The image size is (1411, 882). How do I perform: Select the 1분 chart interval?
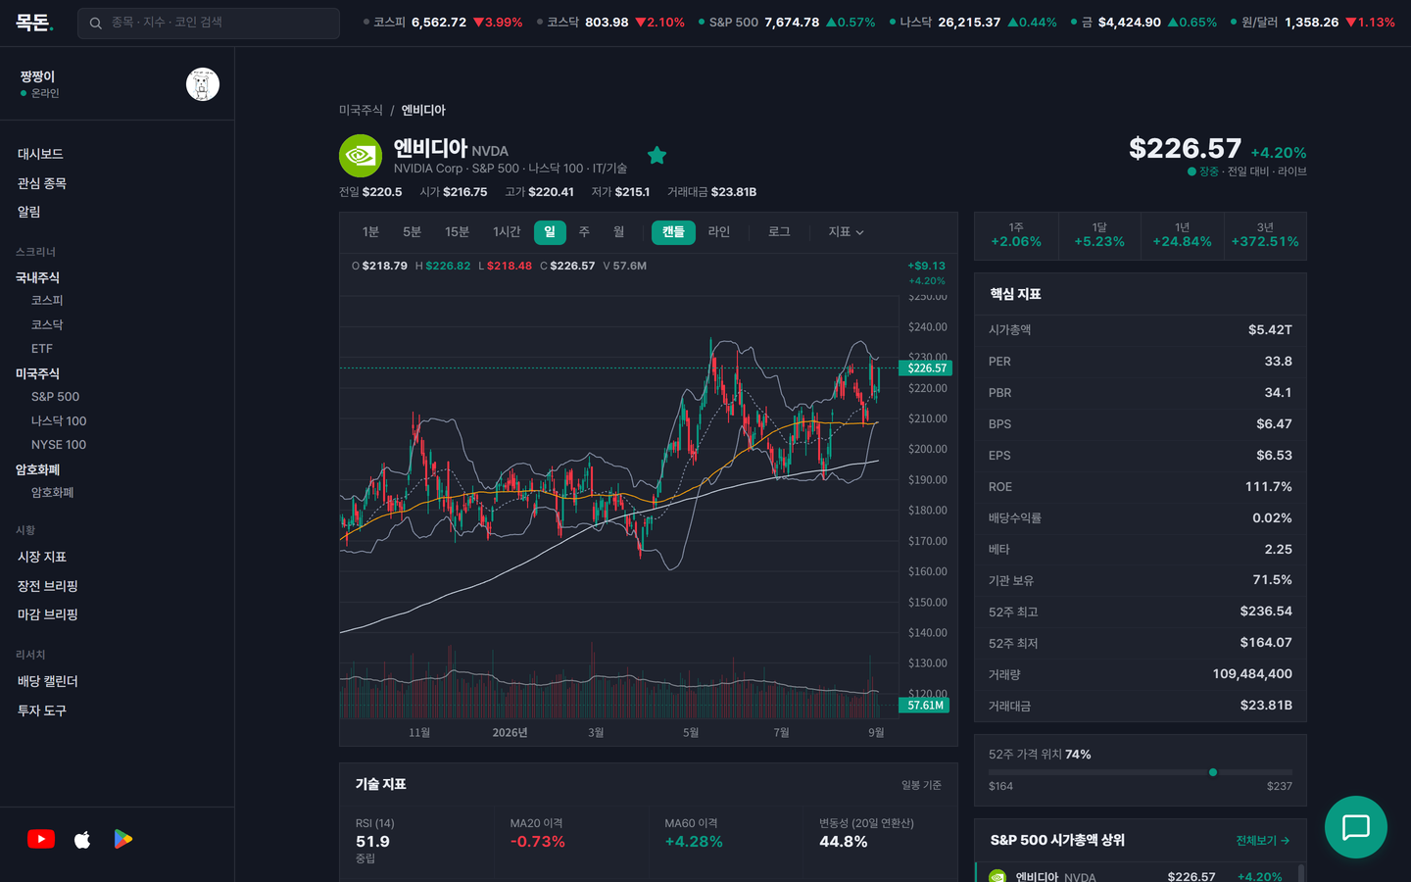[x=370, y=232]
